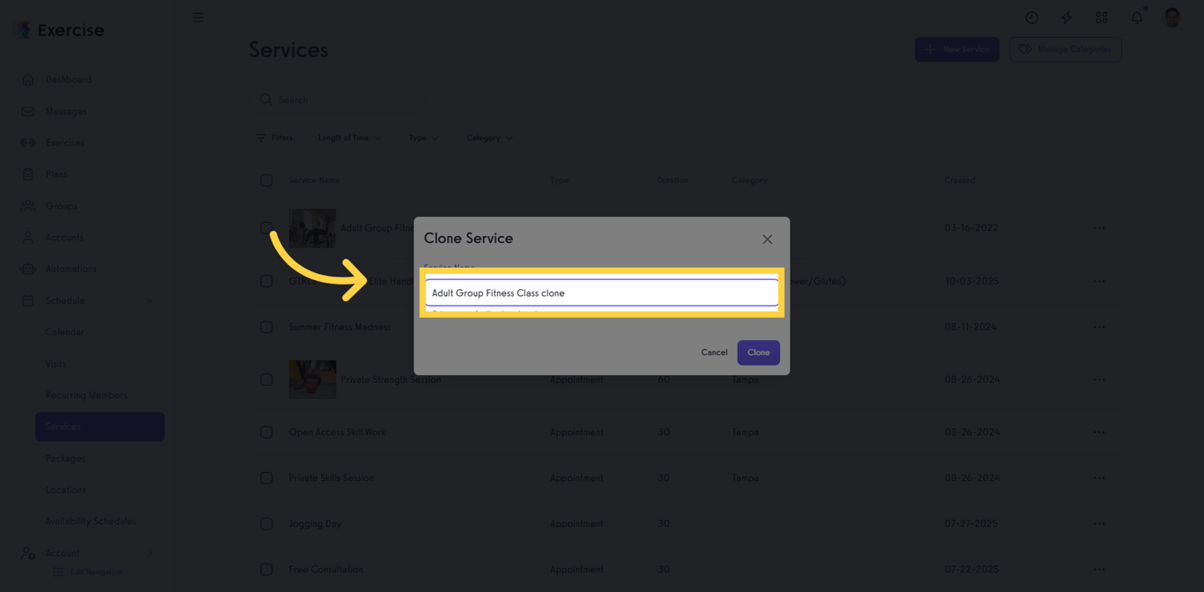Click the Clone button in the dialog

click(758, 351)
